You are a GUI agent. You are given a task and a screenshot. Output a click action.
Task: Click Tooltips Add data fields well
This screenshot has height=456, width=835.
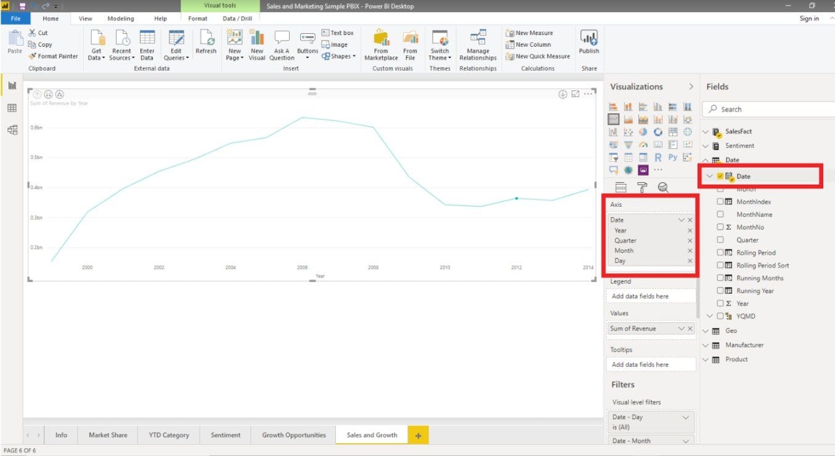pyautogui.click(x=651, y=364)
